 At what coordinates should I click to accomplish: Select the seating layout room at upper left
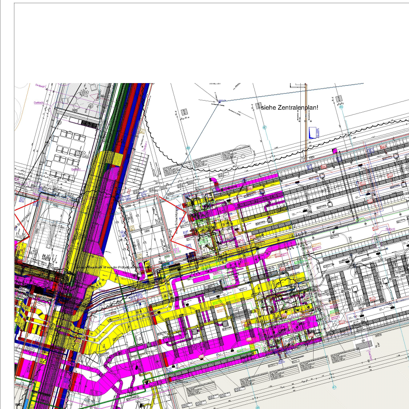coord(69,152)
